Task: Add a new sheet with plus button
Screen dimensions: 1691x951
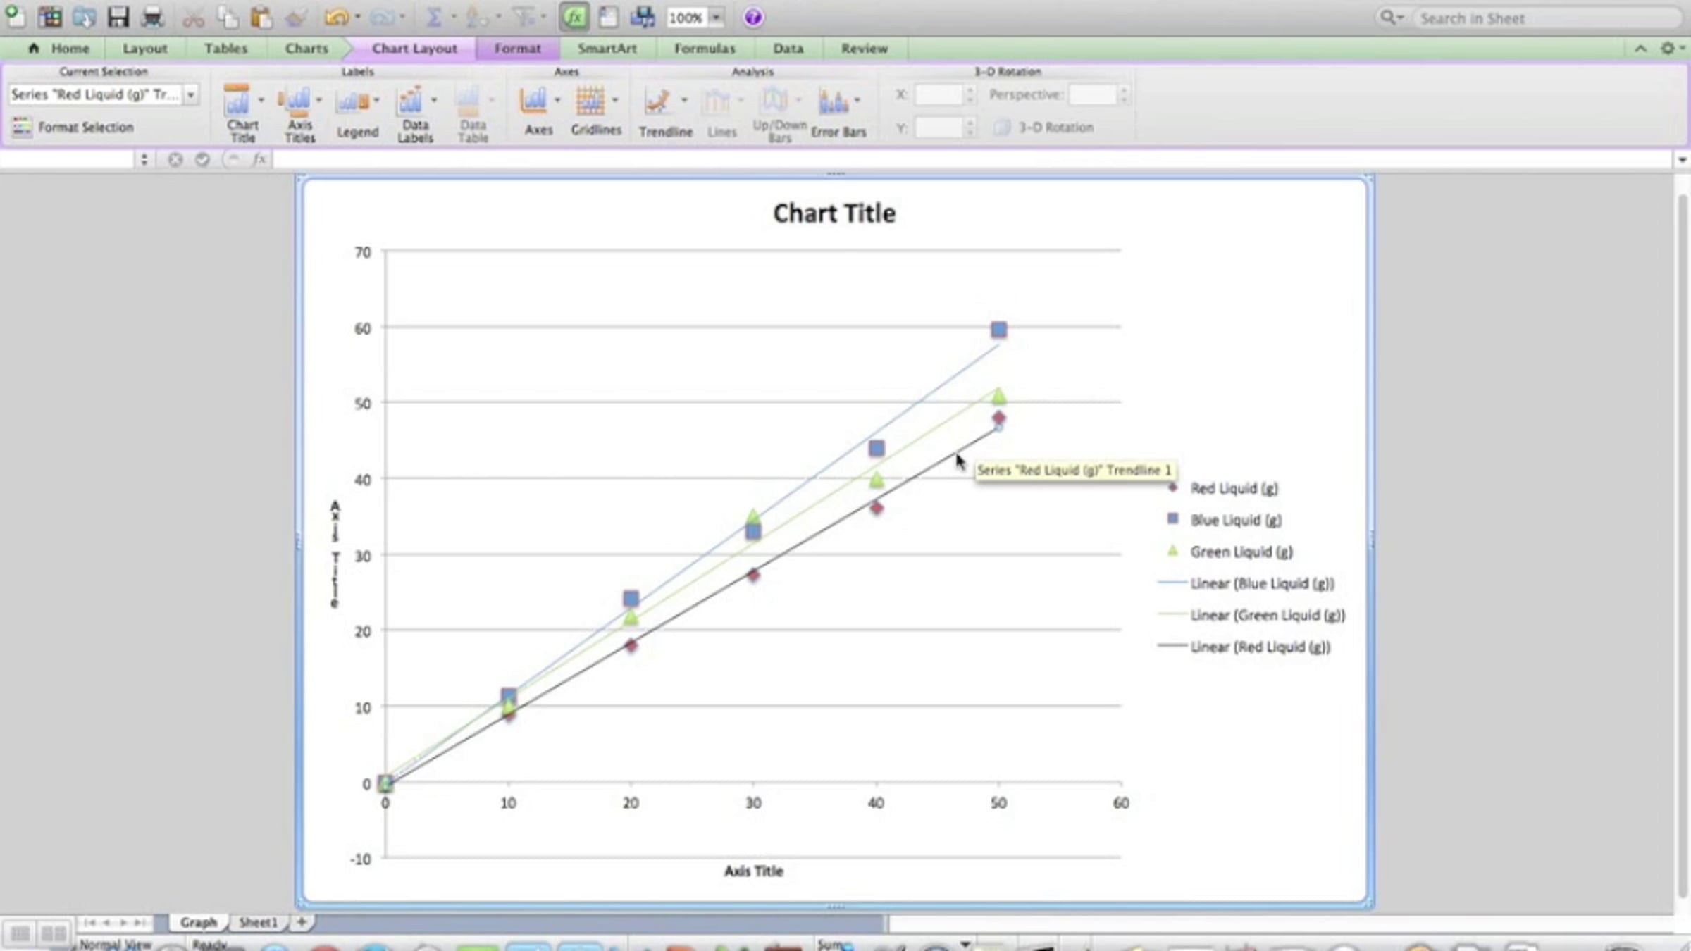Action: 302,922
